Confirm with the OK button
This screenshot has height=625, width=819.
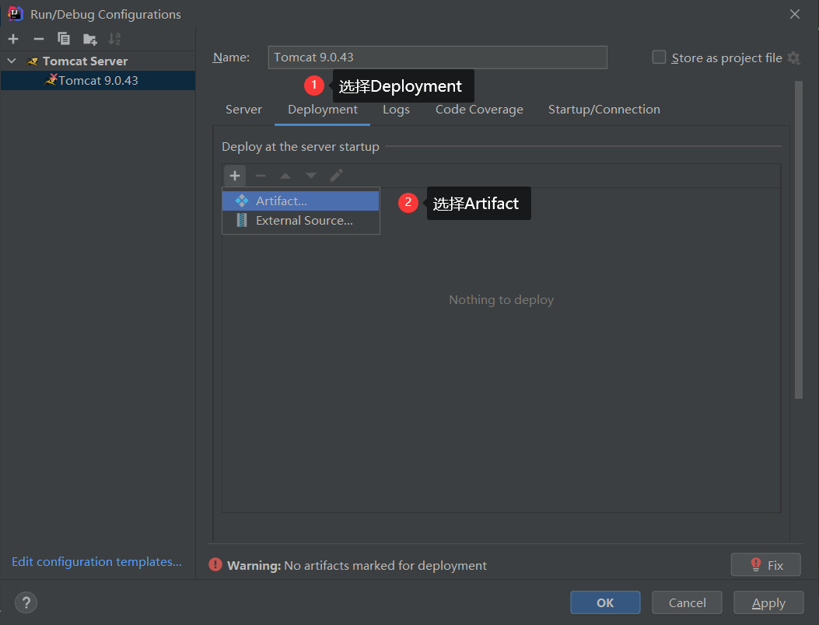(x=605, y=602)
